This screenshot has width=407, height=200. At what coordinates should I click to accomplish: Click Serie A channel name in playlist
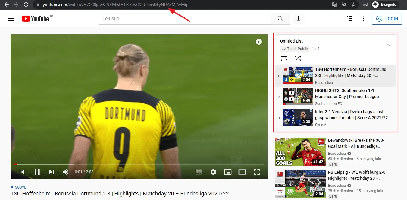pyautogui.click(x=321, y=125)
